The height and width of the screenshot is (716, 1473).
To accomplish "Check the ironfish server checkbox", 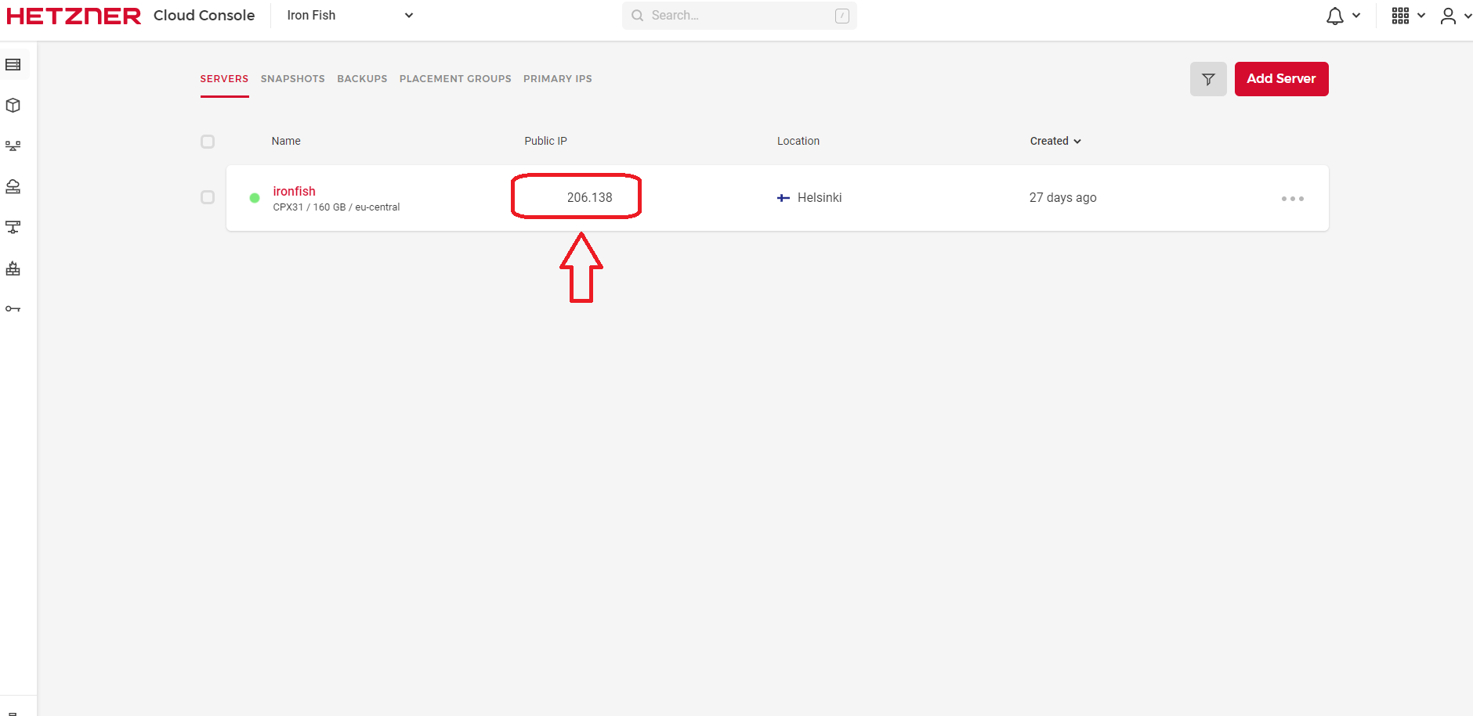I will pos(208,197).
